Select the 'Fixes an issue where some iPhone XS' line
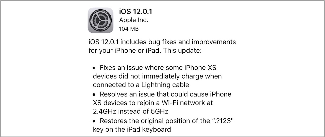 click(158, 68)
